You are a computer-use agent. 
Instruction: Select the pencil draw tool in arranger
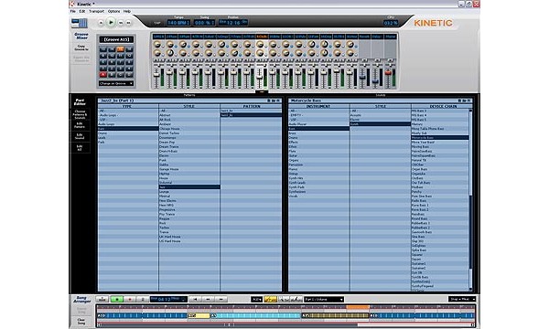click(296, 299)
